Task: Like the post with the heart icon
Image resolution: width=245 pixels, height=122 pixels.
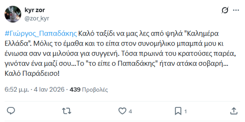Action: 122,111
